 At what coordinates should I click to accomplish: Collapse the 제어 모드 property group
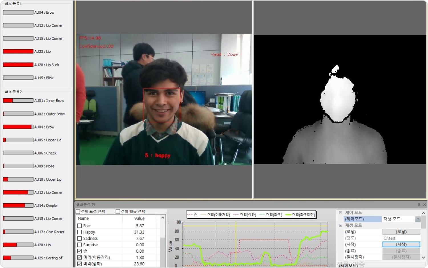pos(340,213)
